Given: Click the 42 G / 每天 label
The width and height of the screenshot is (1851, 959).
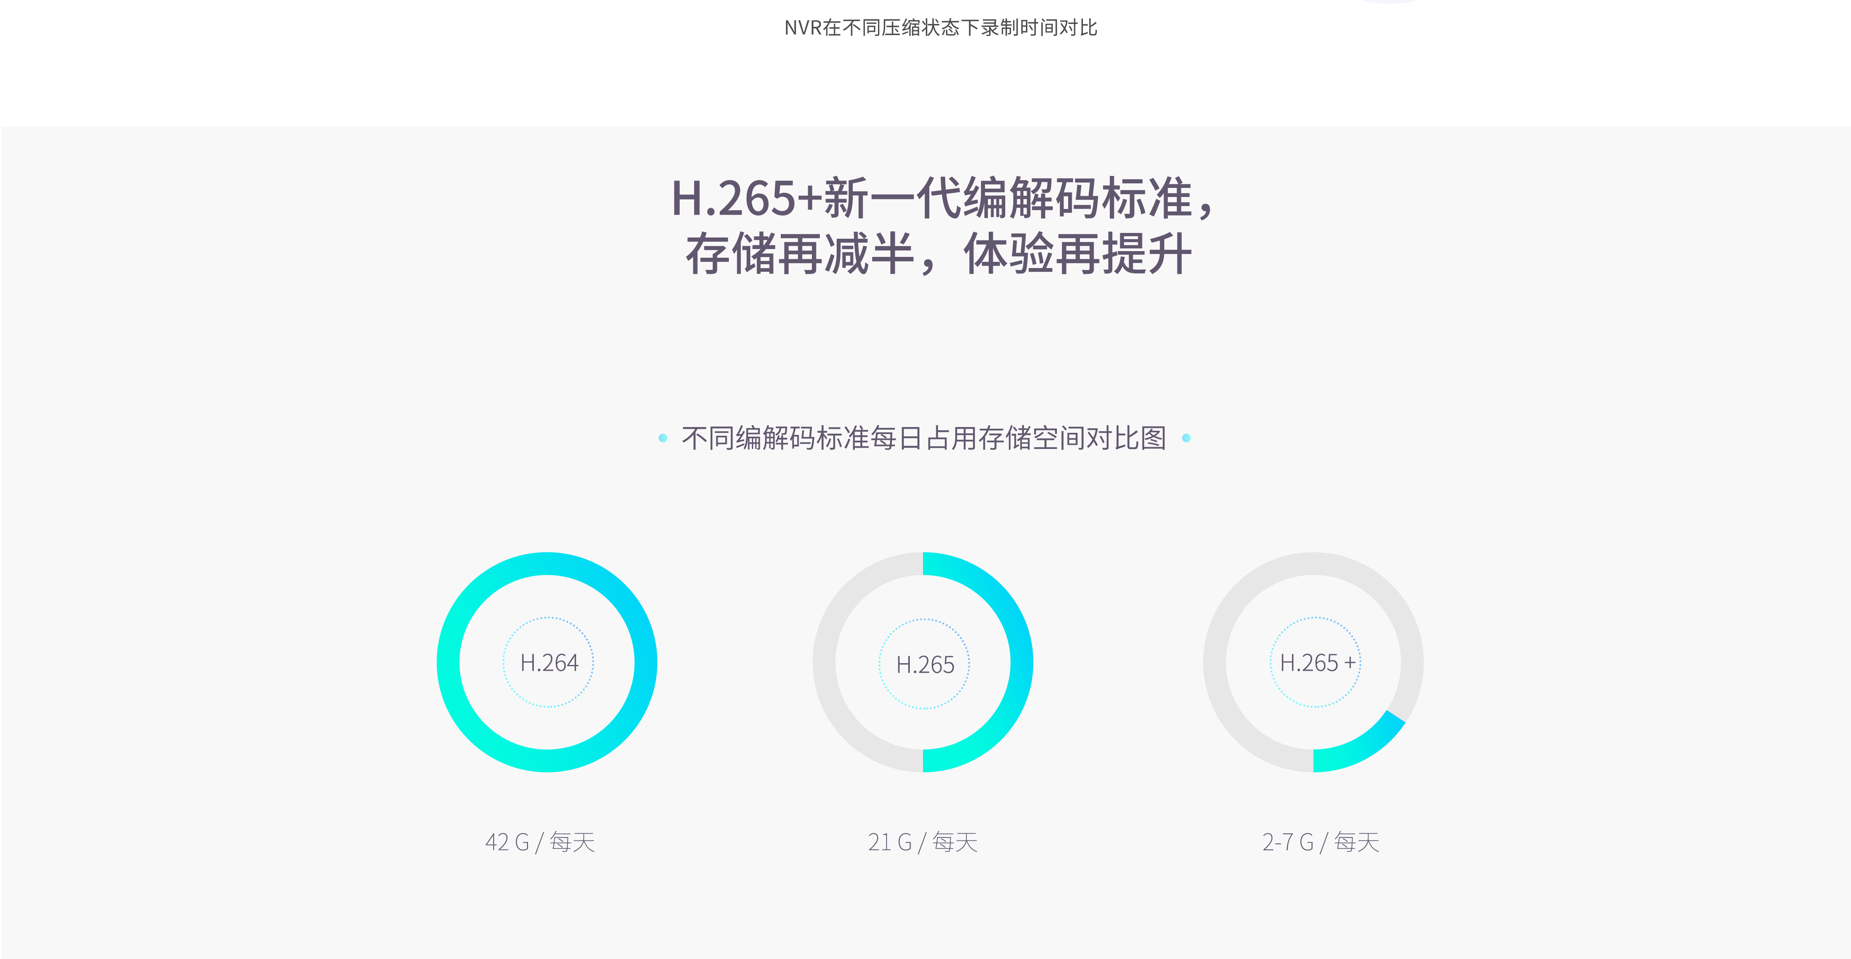Looking at the screenshot, I should (x=540, y=842).
